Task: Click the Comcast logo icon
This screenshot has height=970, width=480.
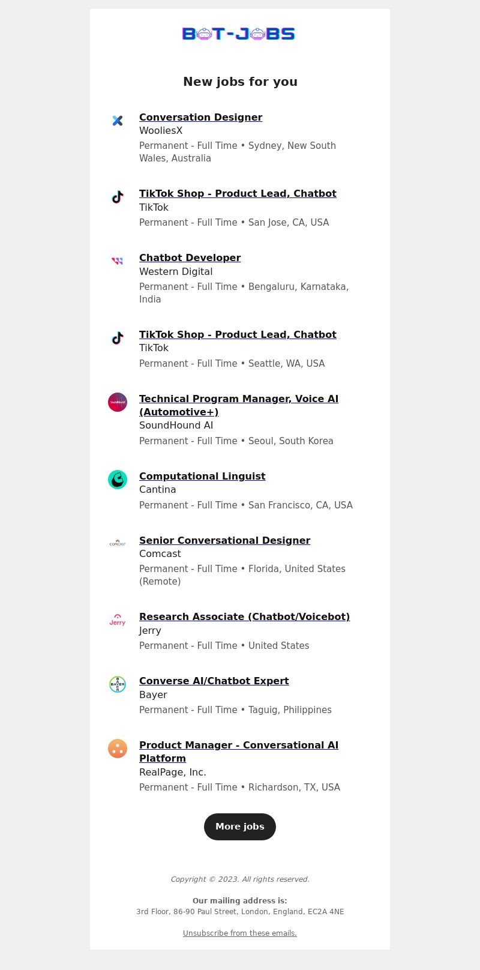Action: click(118, 544)
